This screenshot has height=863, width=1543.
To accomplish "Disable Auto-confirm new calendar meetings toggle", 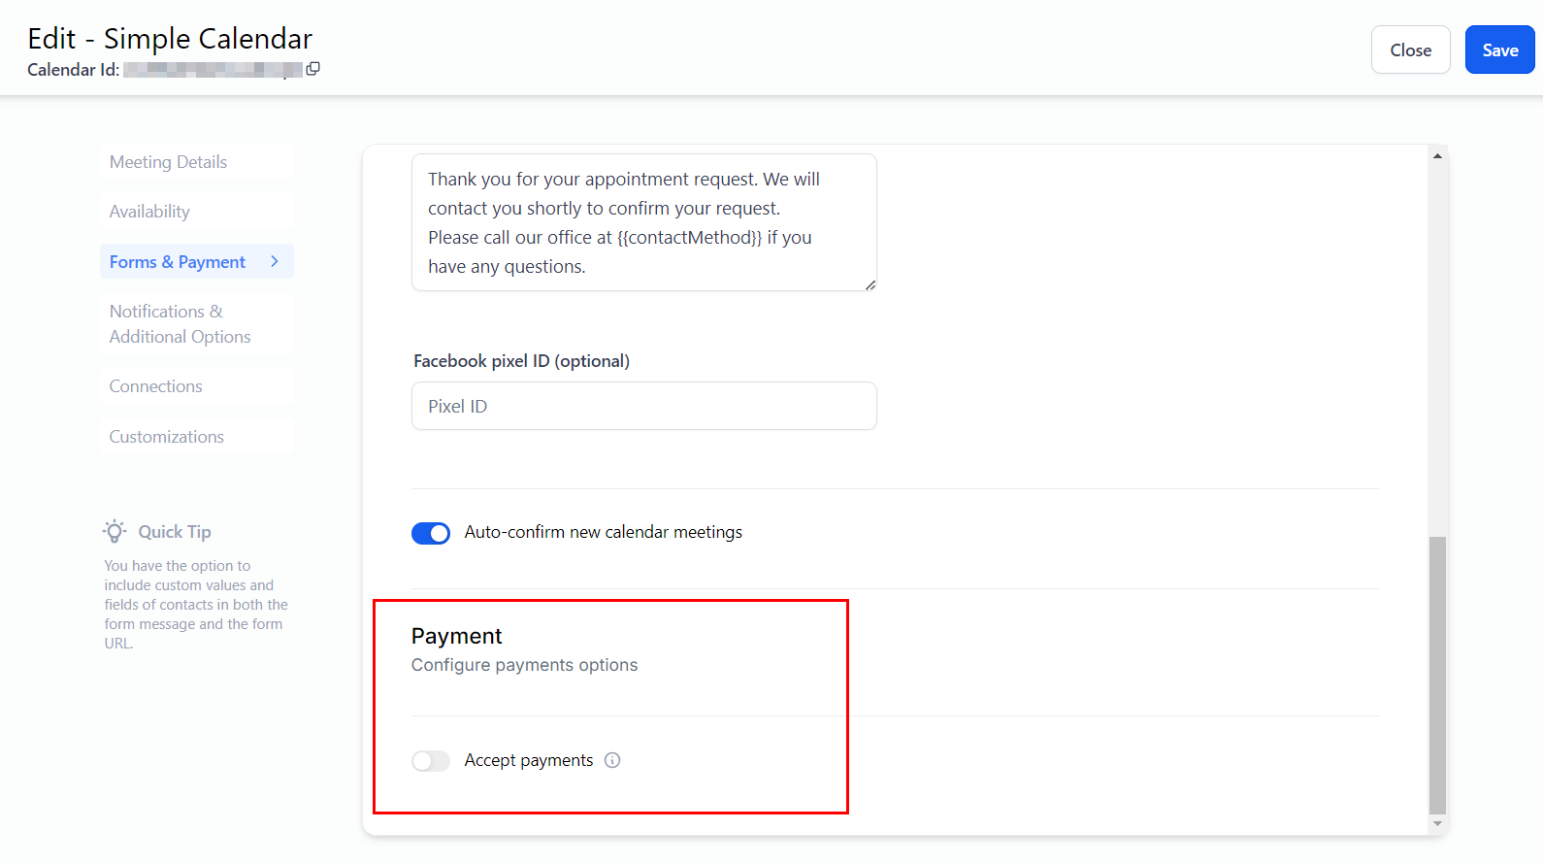I will pos(431,533).
